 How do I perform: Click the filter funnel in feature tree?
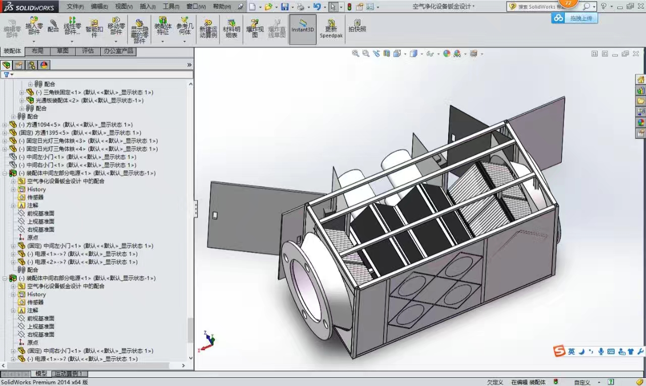[x=7, y=75]
